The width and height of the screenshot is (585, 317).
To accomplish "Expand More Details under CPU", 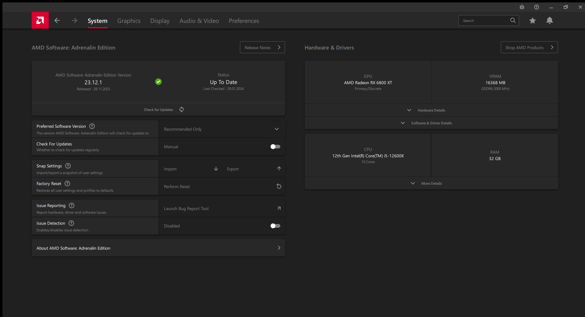I will coord(431,183).
